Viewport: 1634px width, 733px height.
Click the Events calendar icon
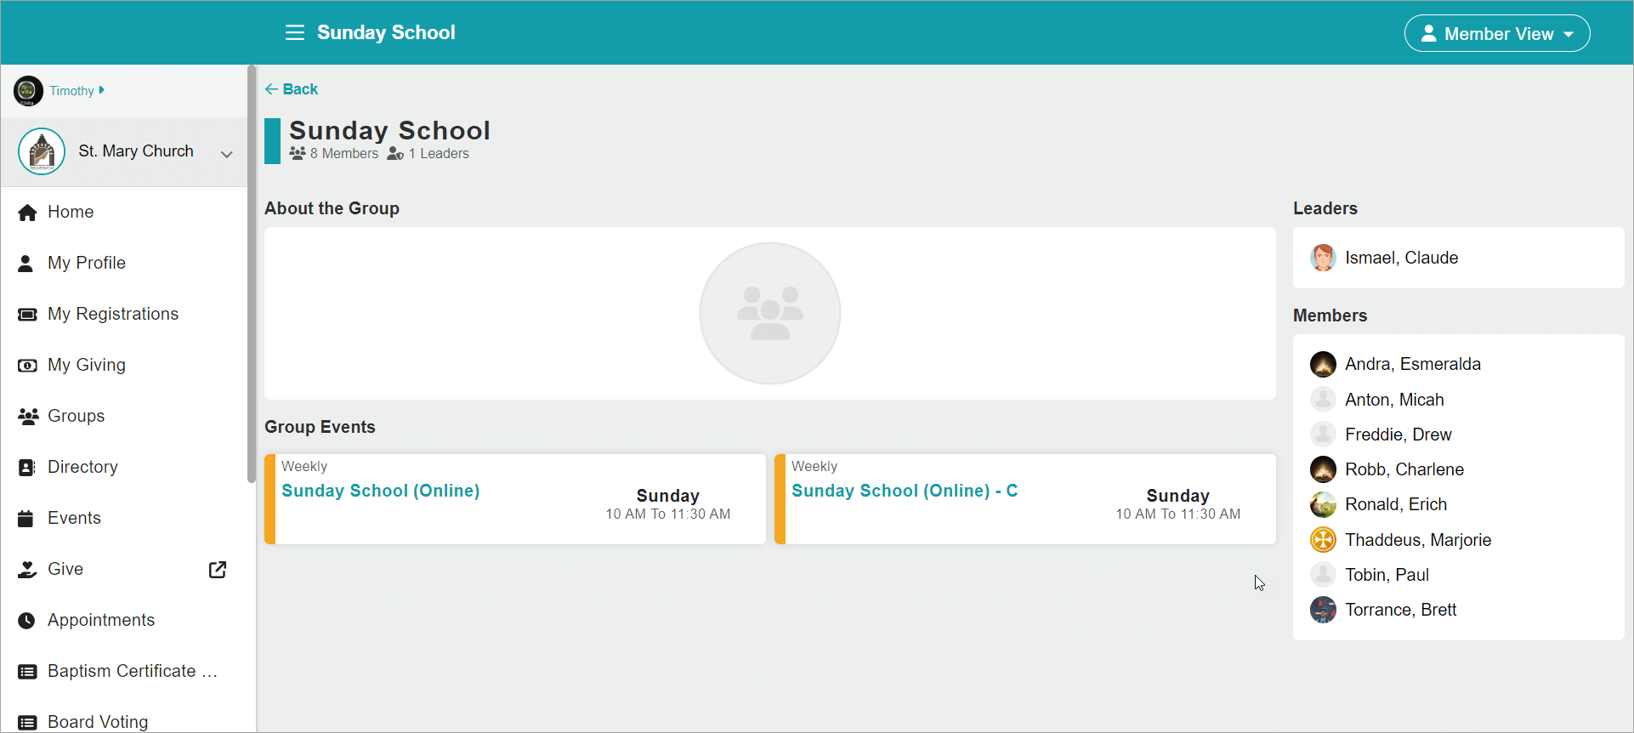point(26,518)
